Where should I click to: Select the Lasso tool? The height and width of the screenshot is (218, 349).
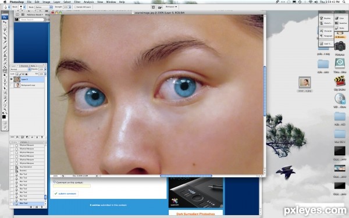click(5, 30)
